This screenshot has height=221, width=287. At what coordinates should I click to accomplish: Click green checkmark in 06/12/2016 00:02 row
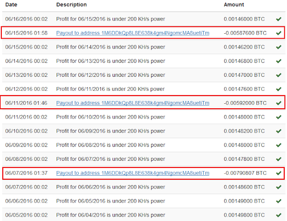pyautogui.click(x=278, y=89)
